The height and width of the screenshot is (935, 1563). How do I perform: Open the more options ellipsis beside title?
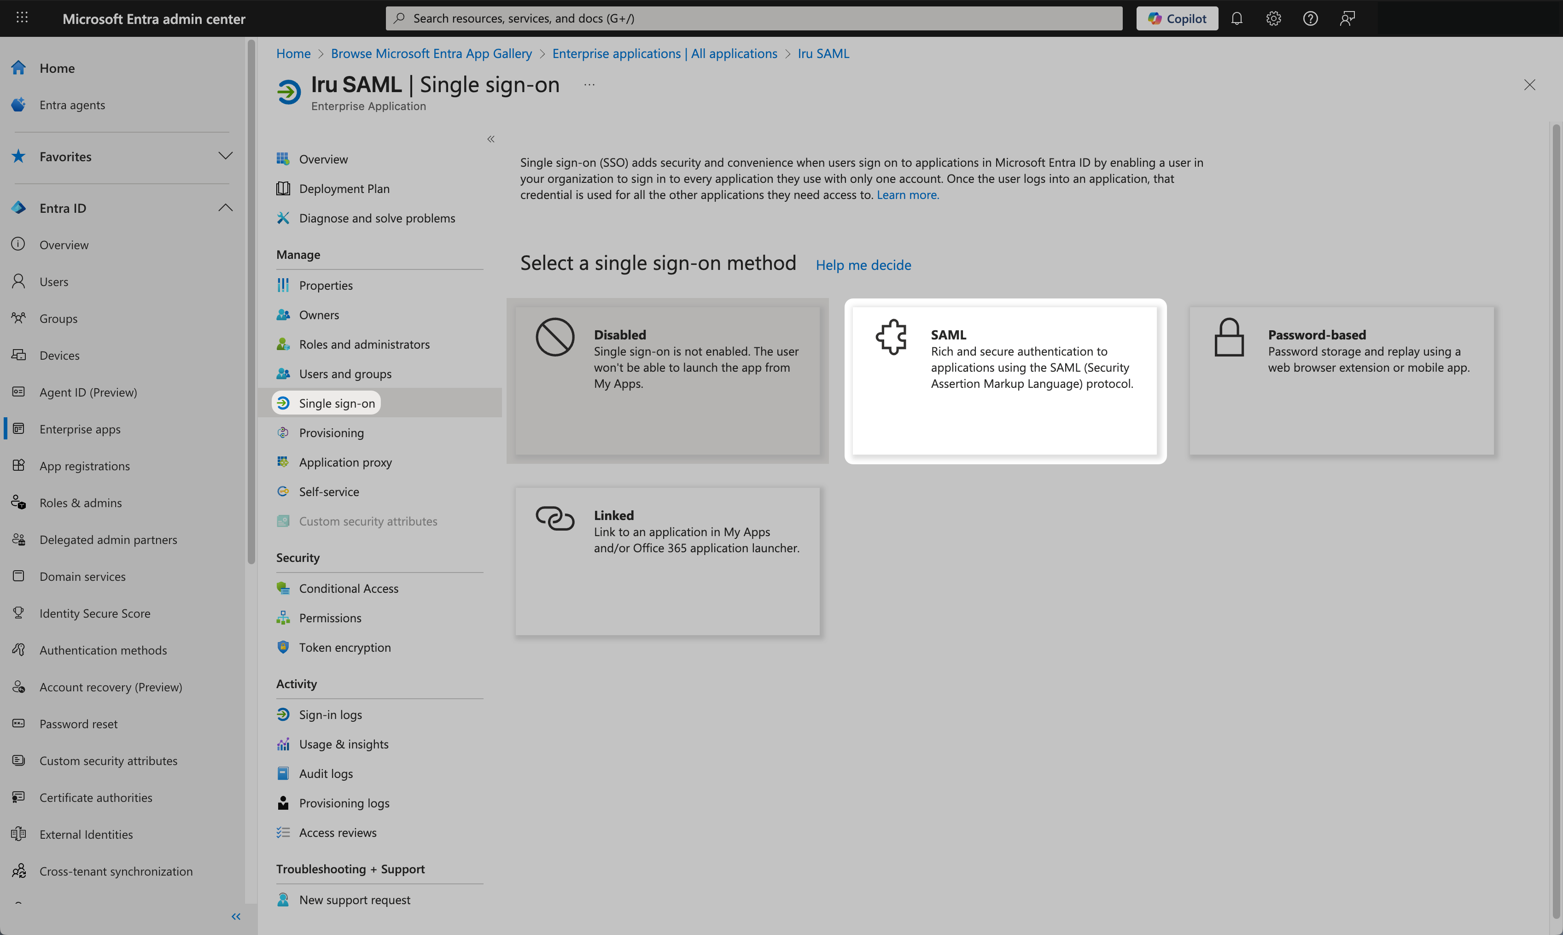tap(589, 84)
